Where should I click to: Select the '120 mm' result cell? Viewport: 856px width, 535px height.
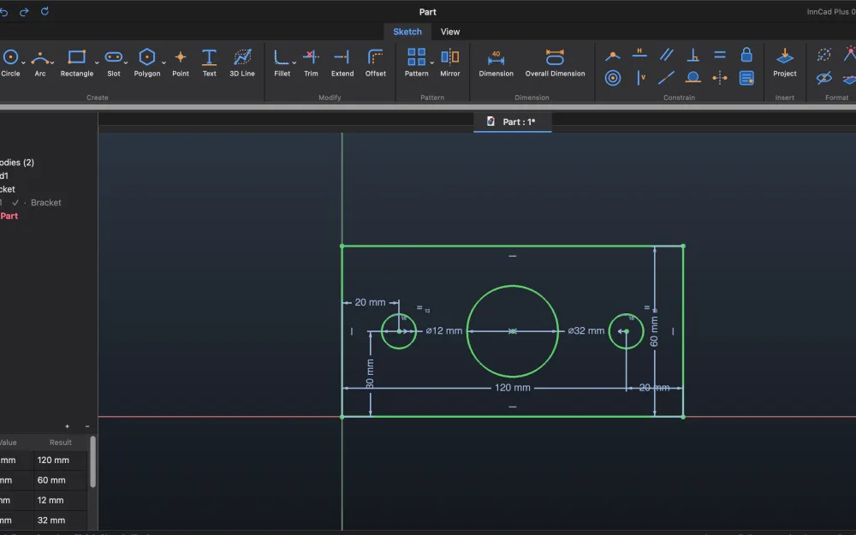coord(60,461)
